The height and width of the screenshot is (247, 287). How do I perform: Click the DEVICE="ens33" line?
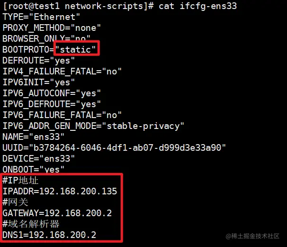pyautogui.click(x=39, y=159)
